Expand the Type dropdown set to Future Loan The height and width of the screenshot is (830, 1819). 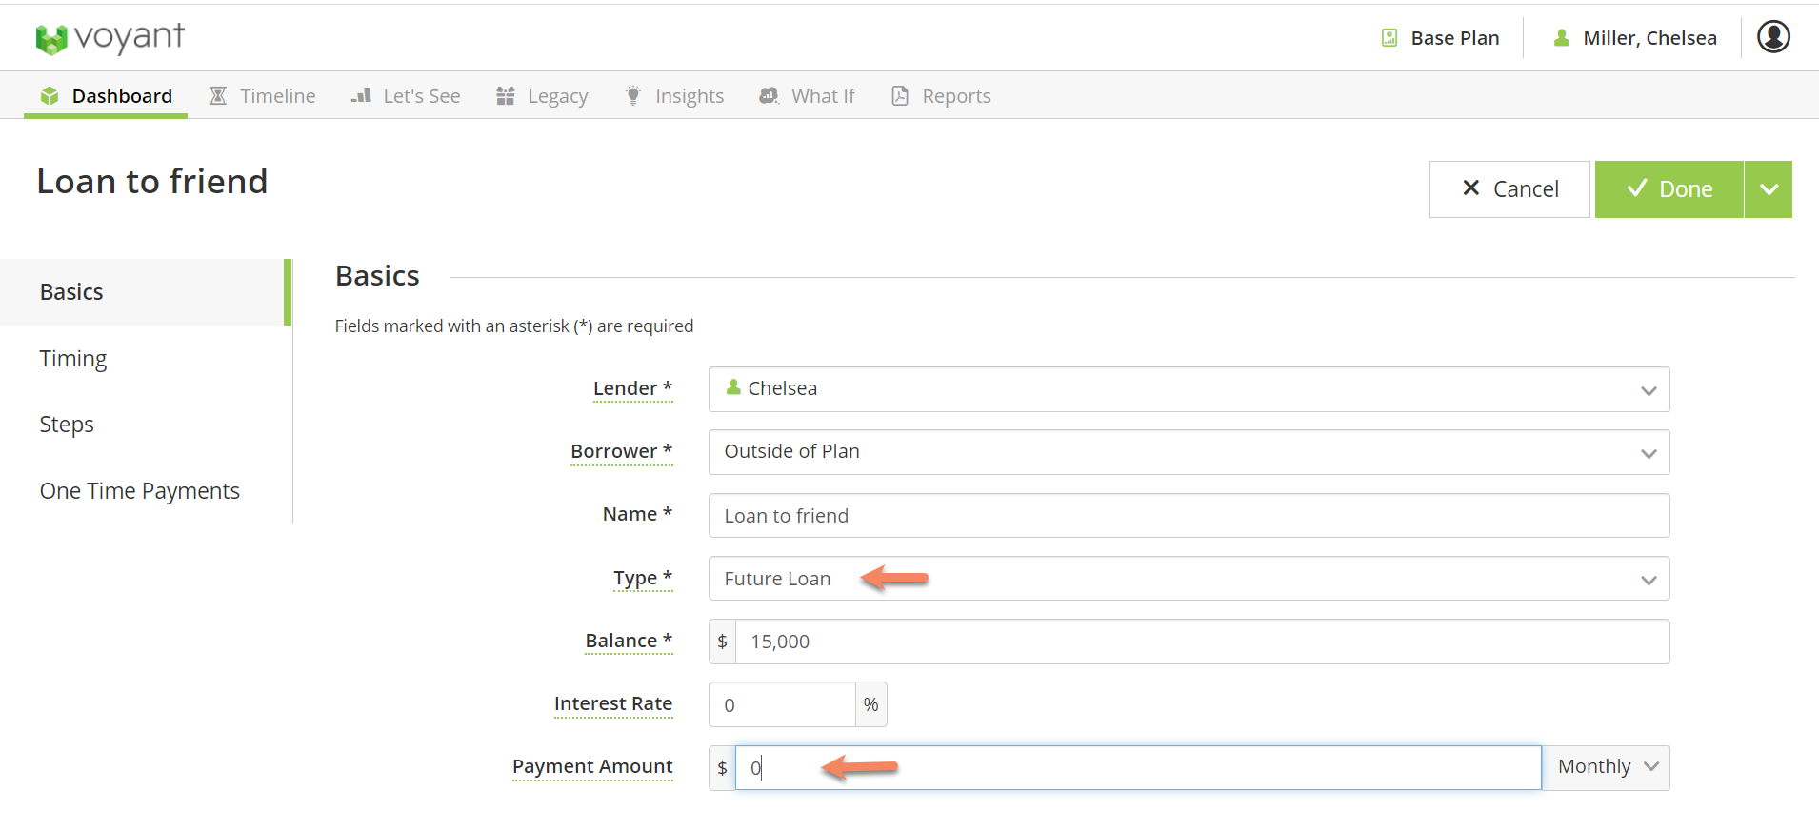point(1188,579)
